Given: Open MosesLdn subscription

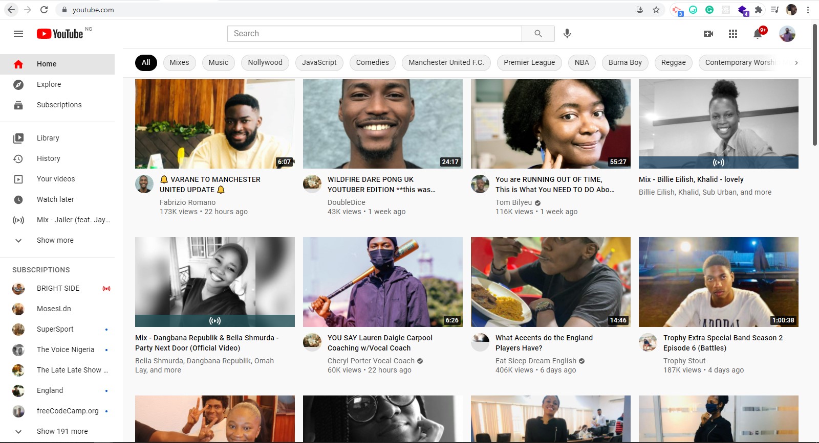Looking at the screenshot, I should coord(57,309).
